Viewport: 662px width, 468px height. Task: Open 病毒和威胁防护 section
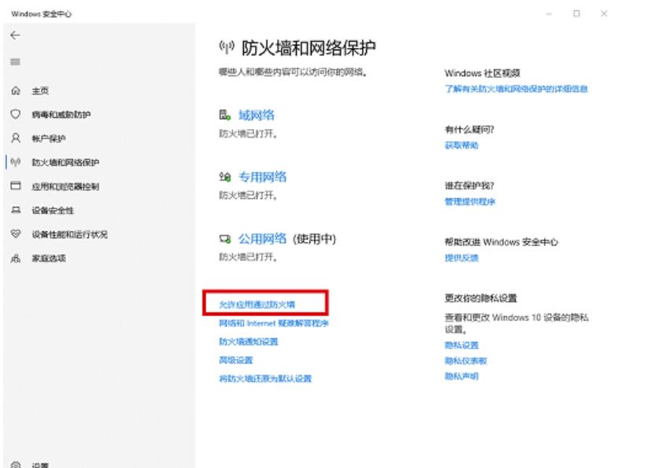(61, 114)
